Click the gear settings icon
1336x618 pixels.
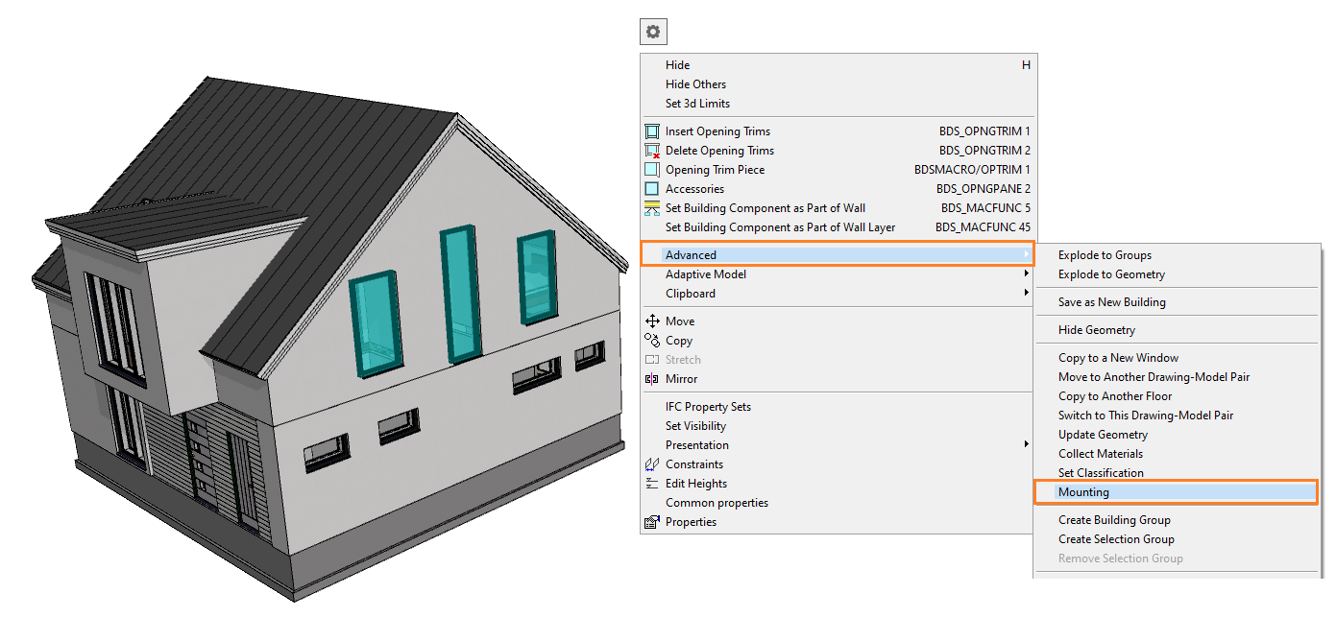tap(653, 32)
